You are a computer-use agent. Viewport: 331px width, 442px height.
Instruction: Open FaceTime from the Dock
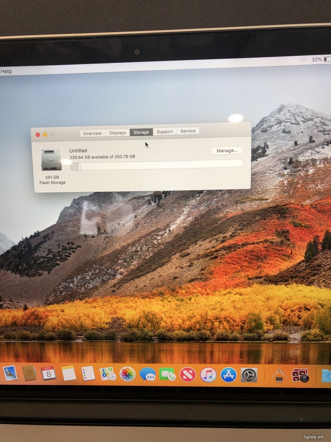[x=167, y=375]
